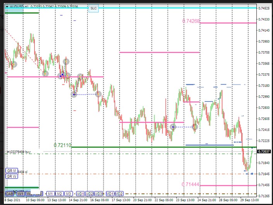Click the M3 button
Viewport: 273px width, 205px height.
(x=68, y=193)
